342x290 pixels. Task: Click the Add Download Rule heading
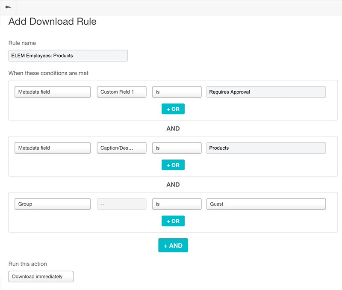click(x=52, y=21)
